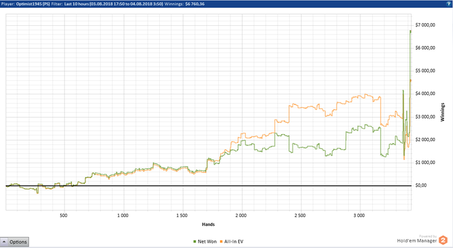
Task: Click the 'Hold'em Manager' powered-by text
Action: [x=417, y=240]
